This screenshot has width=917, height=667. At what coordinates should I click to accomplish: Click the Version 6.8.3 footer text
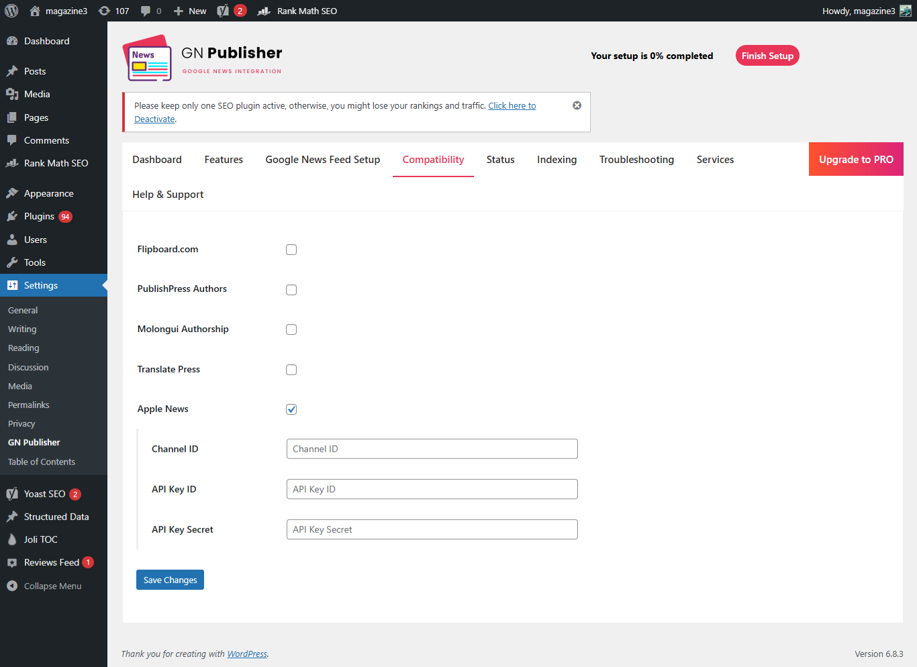tap(879, 654)
